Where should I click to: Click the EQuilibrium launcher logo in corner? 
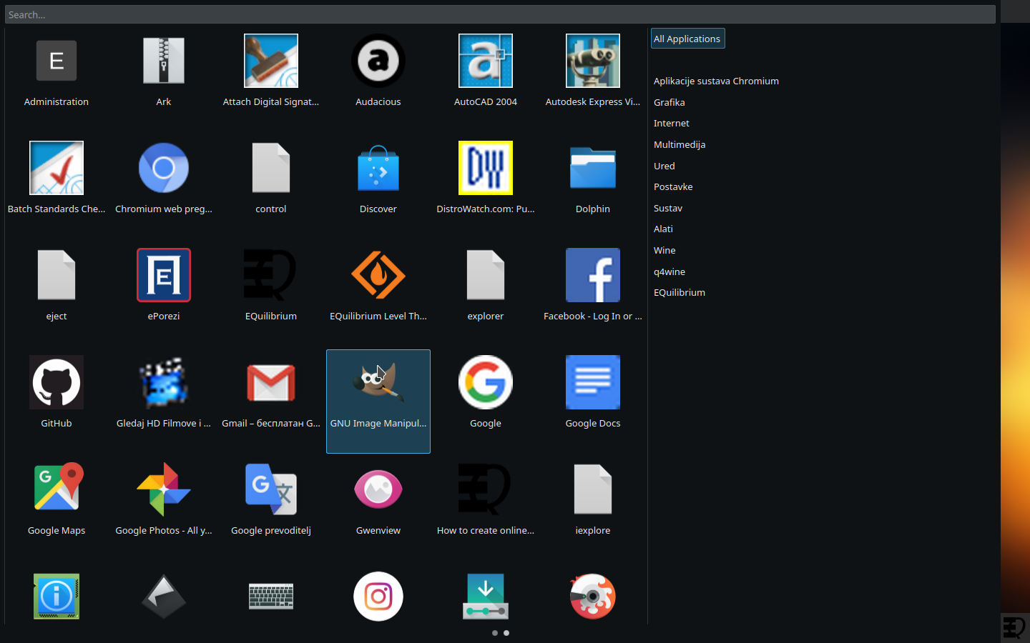[x=1014, y=628]
